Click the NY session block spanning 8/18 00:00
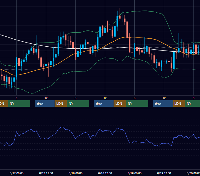200x176 pixels. 78,104
